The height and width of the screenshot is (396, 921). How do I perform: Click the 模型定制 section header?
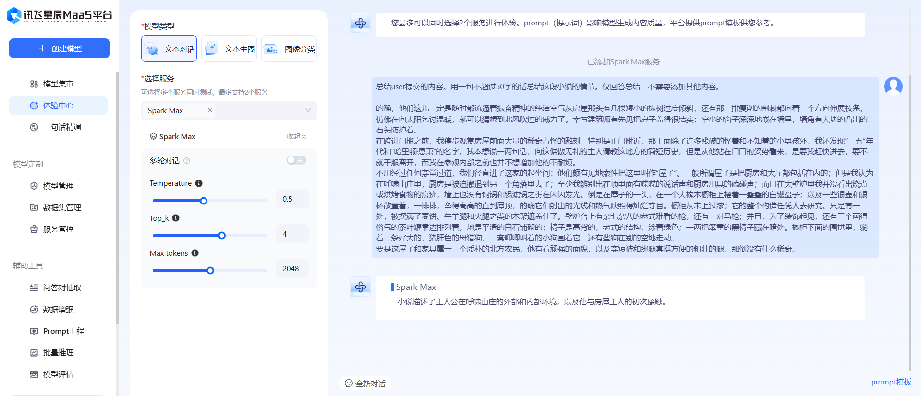(28, 164)
